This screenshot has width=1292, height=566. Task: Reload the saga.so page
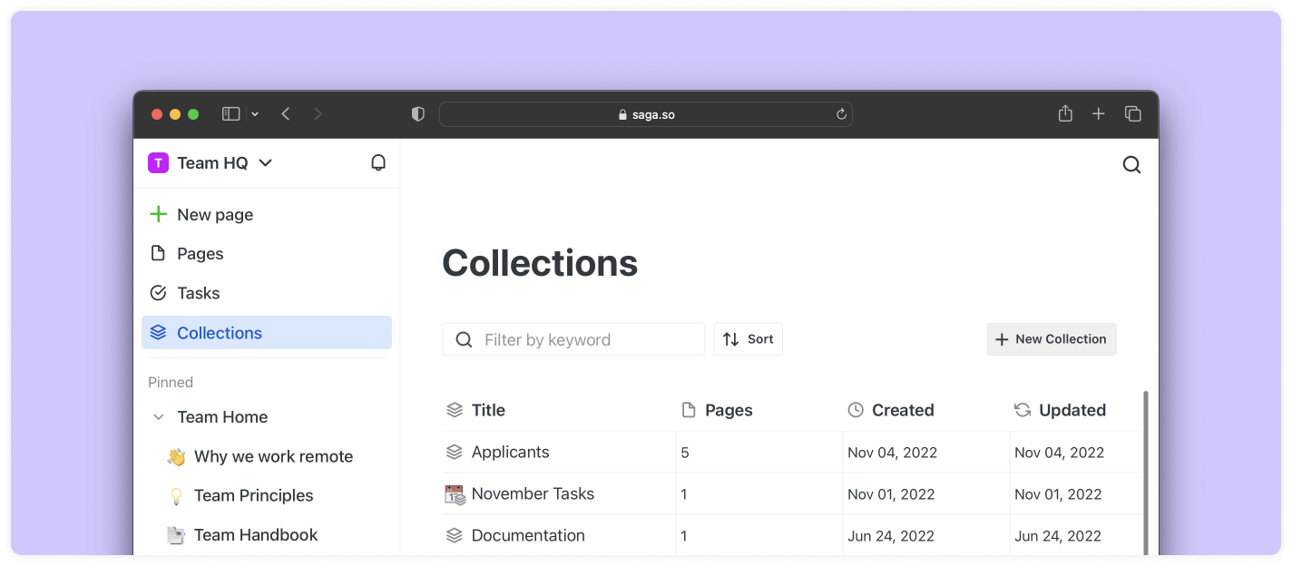point(841,114)
